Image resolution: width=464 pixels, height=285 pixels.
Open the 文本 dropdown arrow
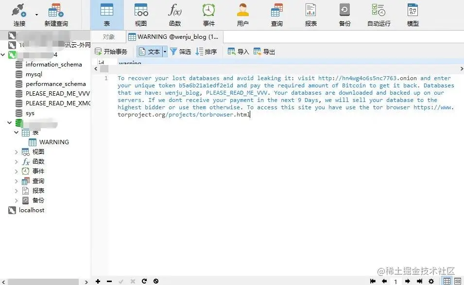(x=165, y=52)
